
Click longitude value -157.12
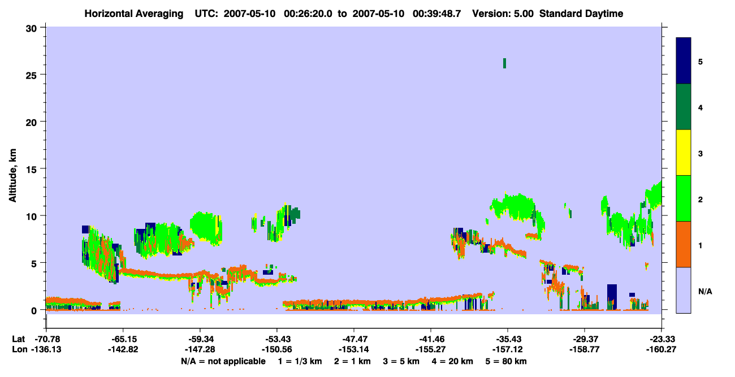point(508,350)
